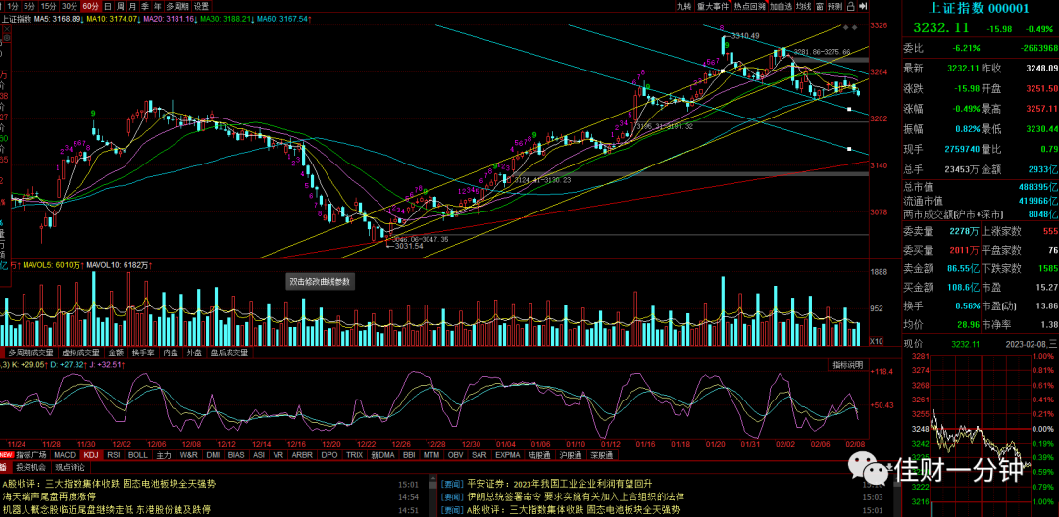Switch to 30分 chart period
The image size is (1059, 517).
[70, 6]
